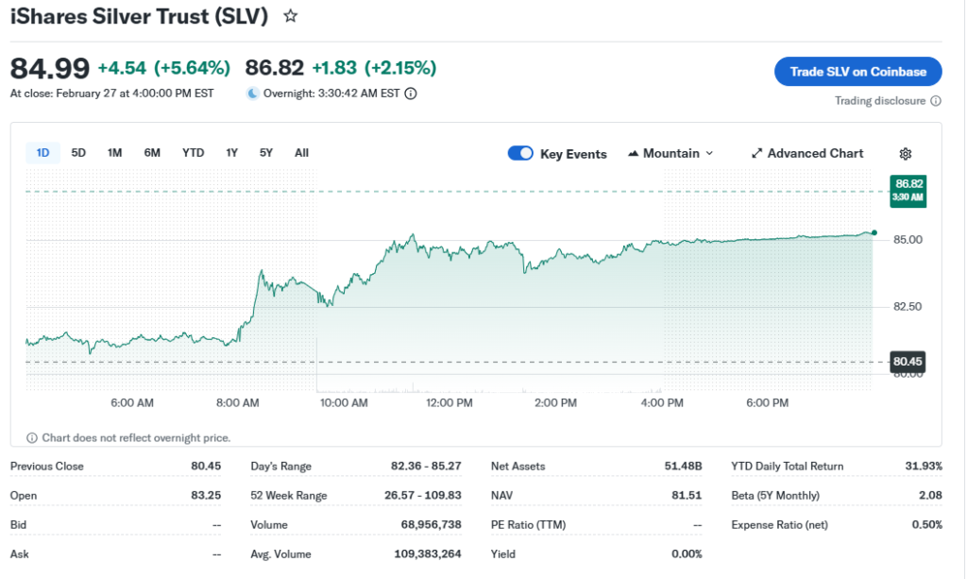The width and height of the screenshot is (967, 579).
Task: Click the overnight price info icon
Action: pos(411,94)
